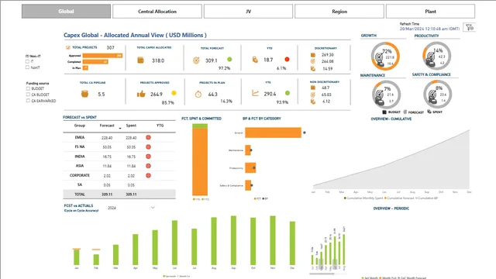Click the Total CA Pipeline pot icon

tap(84, 94)
